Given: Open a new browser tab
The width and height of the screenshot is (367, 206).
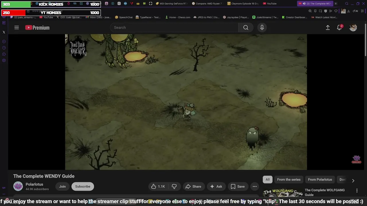Looking at the screenshot, I should coord(336,4).
